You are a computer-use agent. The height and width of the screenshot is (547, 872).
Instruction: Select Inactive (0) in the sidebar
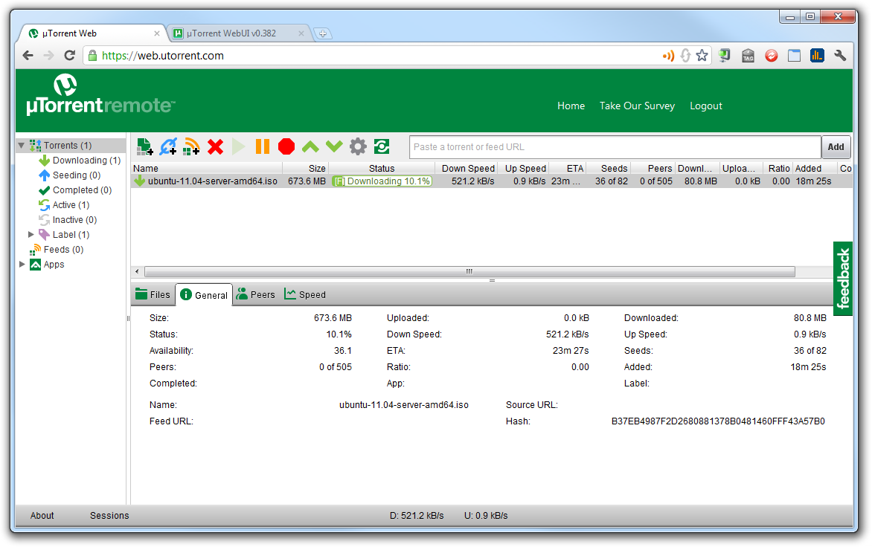[x=68, y=220]
